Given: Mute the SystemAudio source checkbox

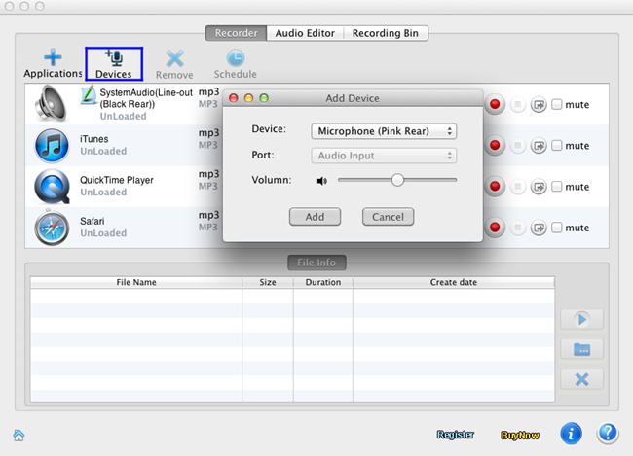Looking at the screenshot, I should [557, 105].
